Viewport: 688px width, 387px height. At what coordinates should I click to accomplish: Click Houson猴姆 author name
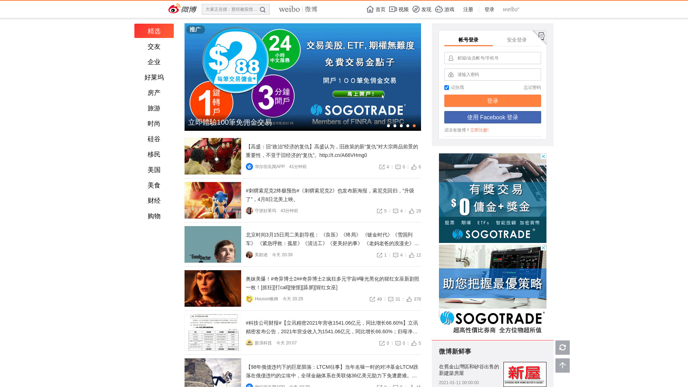266,299
